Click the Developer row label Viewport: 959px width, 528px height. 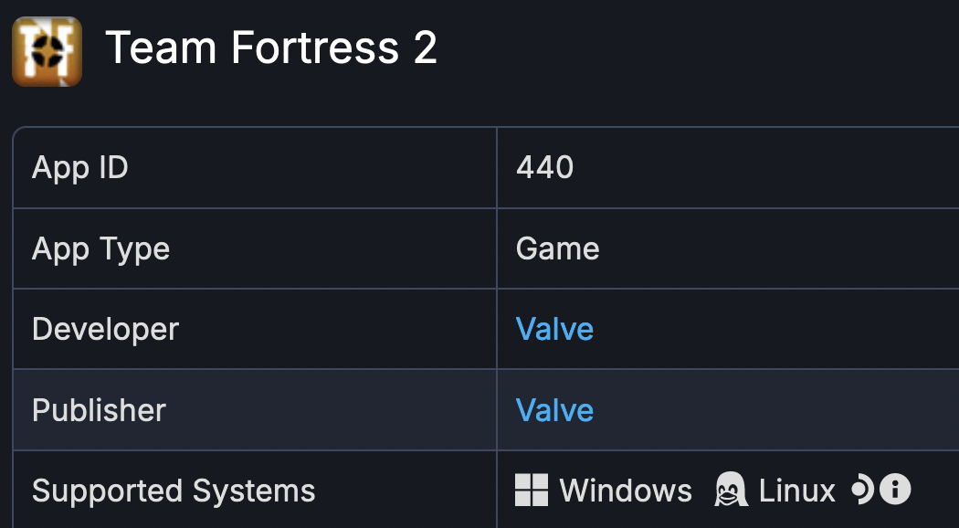(105, 329)
